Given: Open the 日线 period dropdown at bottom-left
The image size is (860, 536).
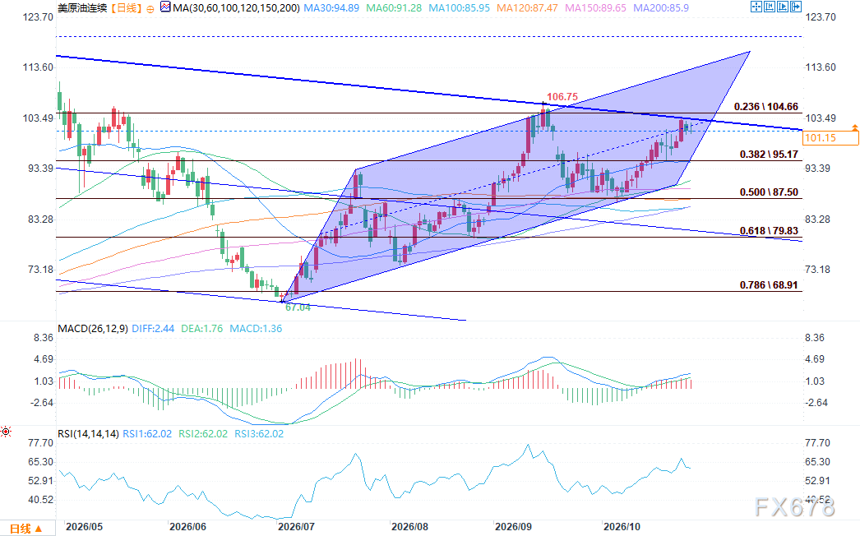Looking at the screenshot, I should click(x=26, y=529).
